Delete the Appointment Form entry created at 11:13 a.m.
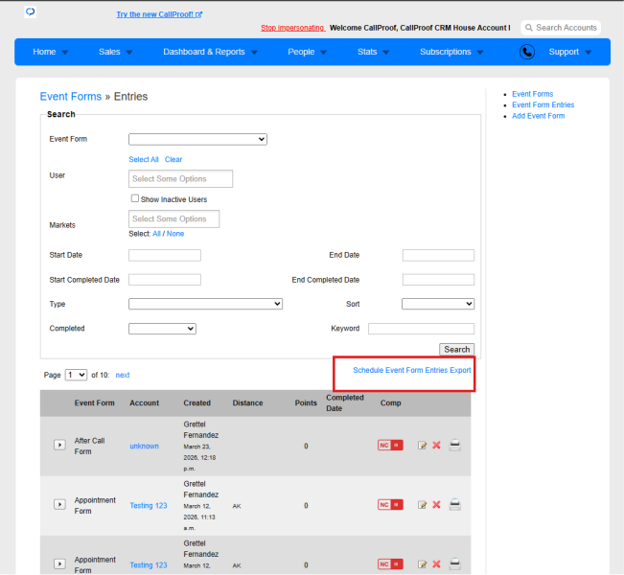Screen dimensions: 624x575 (436, 505)
